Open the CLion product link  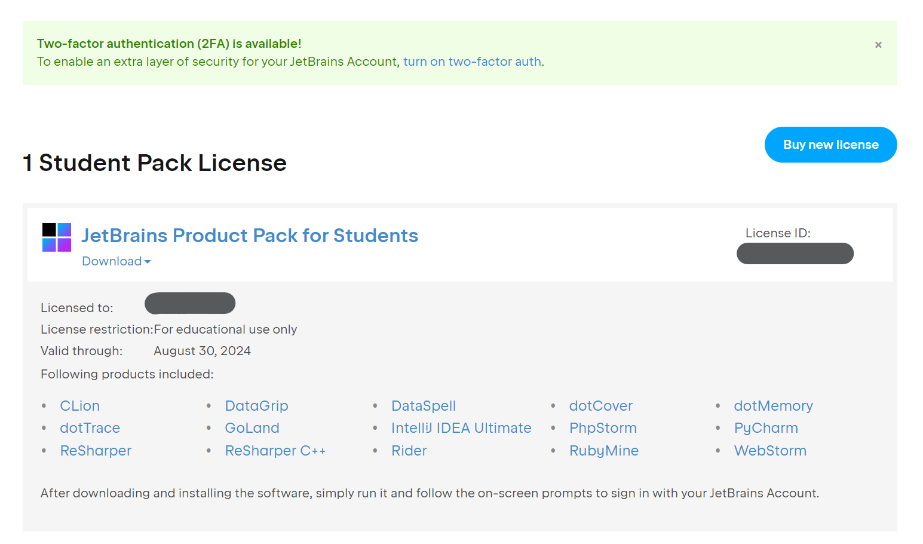click(x=80, y=406)
